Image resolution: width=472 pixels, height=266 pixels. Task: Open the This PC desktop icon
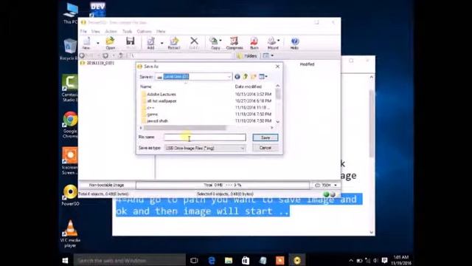point(71,13)
